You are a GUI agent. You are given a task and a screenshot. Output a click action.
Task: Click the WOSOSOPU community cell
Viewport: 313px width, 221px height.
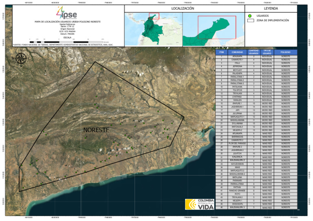tap(237, 204)
